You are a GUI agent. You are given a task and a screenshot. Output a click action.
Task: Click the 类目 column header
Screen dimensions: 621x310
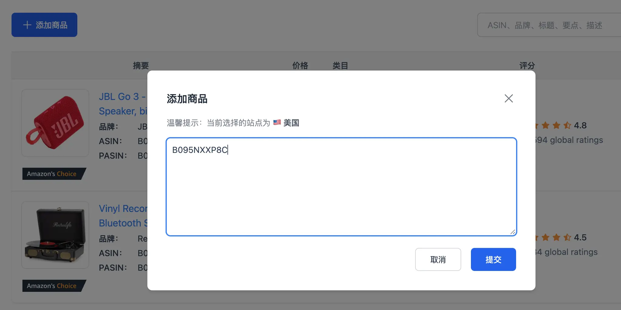click(x=341, y=65)
